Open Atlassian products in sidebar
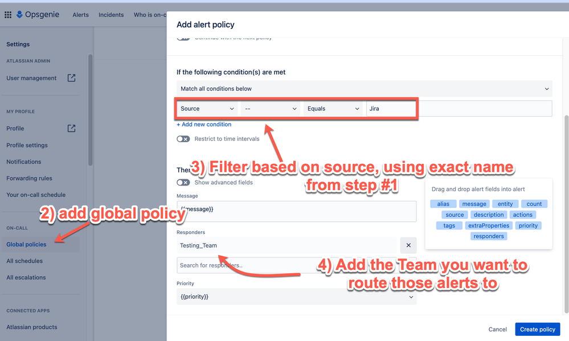Viewport: 569px width, 341px height. click(x=31, y=327)
